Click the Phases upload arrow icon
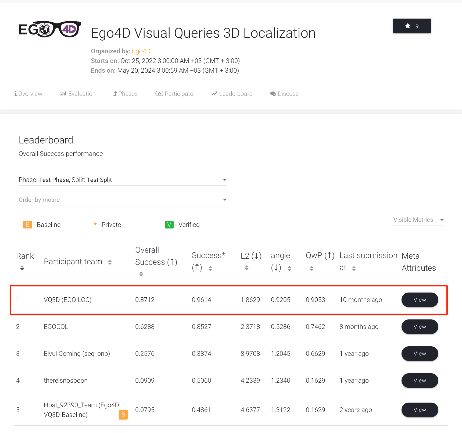 115,94
